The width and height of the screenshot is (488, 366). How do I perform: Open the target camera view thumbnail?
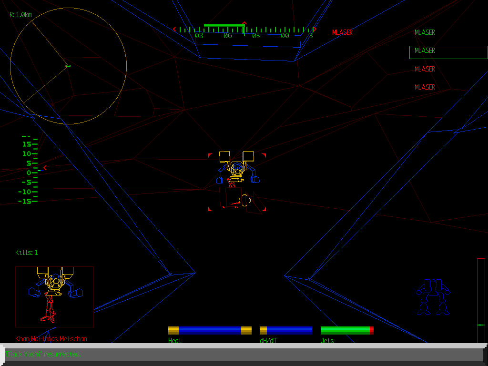[x=54, y=296]
